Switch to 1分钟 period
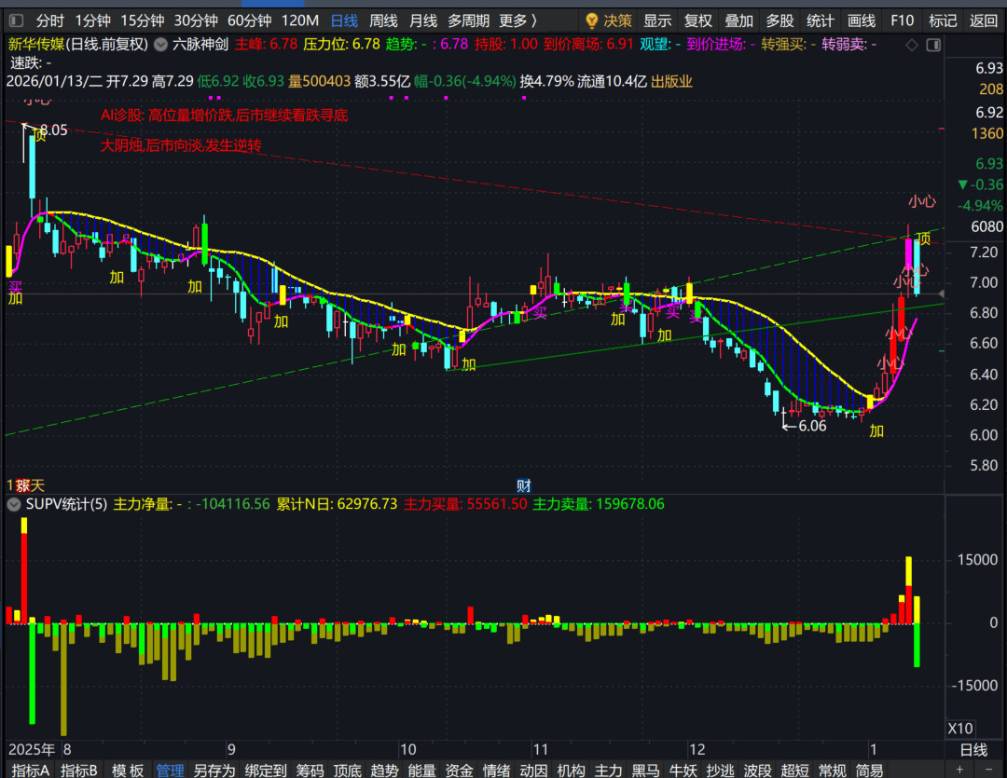This screenshot has height=778, width=1007. (92, 21)
